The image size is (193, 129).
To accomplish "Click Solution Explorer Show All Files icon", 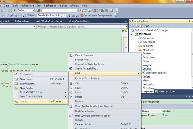I will coord(137,26).
